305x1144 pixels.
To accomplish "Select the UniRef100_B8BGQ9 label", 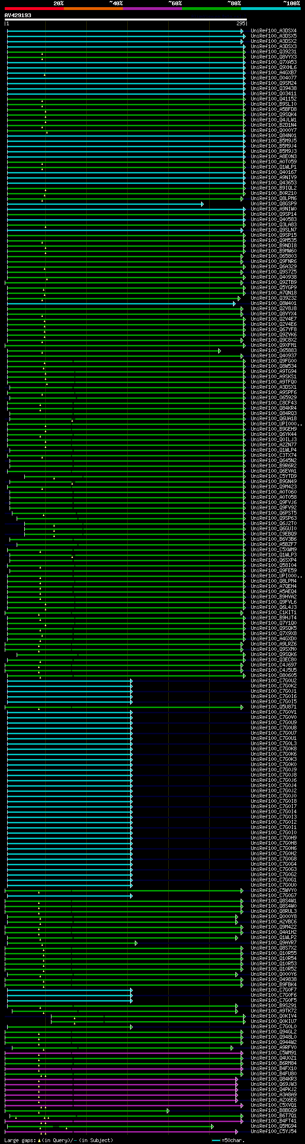I will tap(274, 1111).
